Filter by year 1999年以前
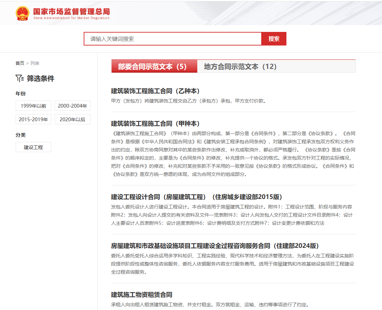This screenshot has height=310, width=382. tap(33, 106)
